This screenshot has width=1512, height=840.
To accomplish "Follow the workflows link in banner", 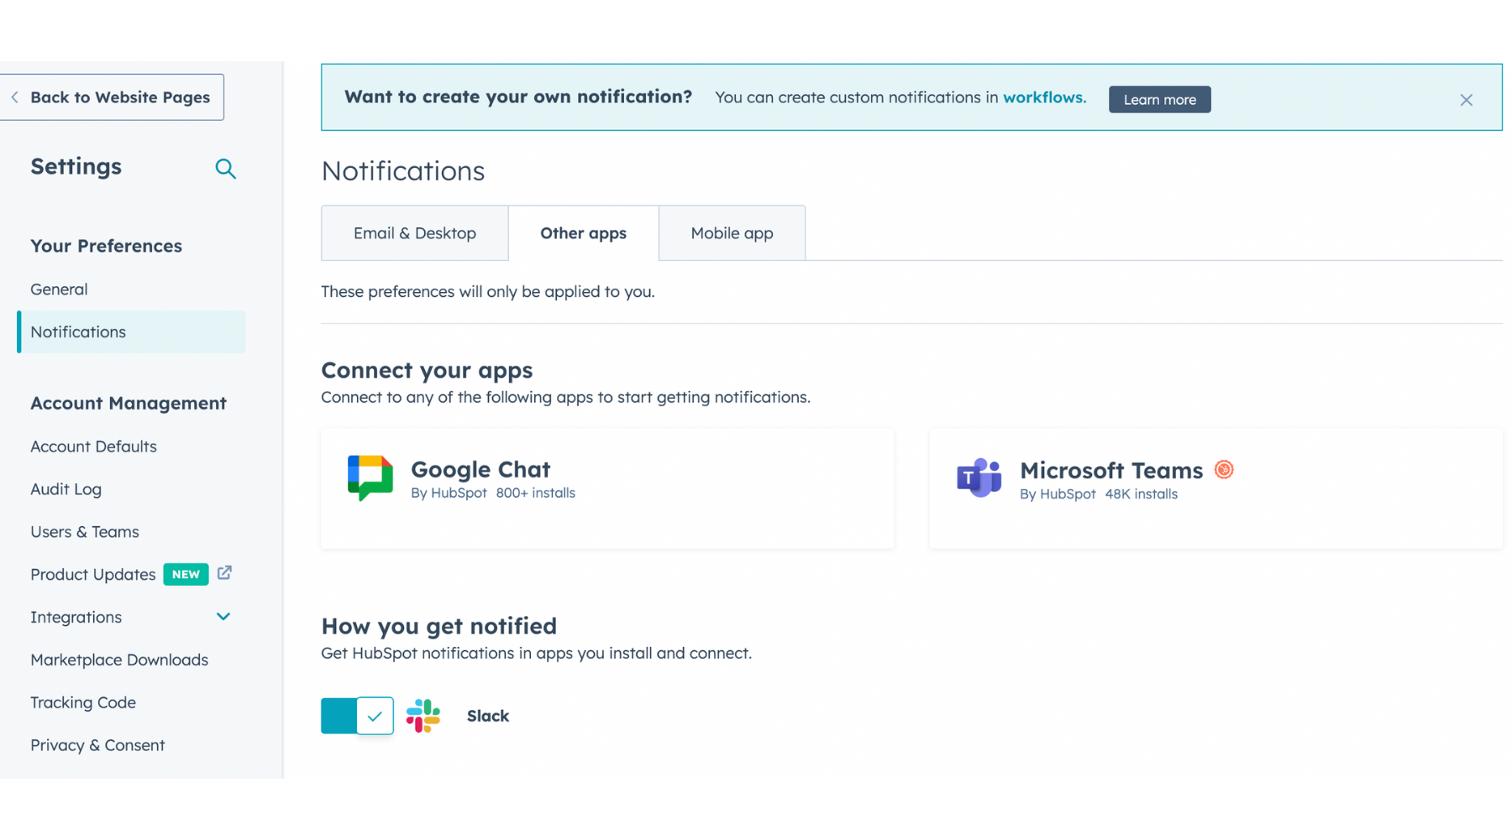I will (1044, 97).
